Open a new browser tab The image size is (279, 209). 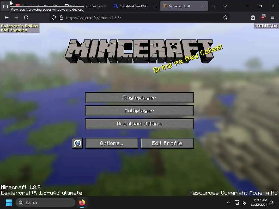click(x=214, y=6)
